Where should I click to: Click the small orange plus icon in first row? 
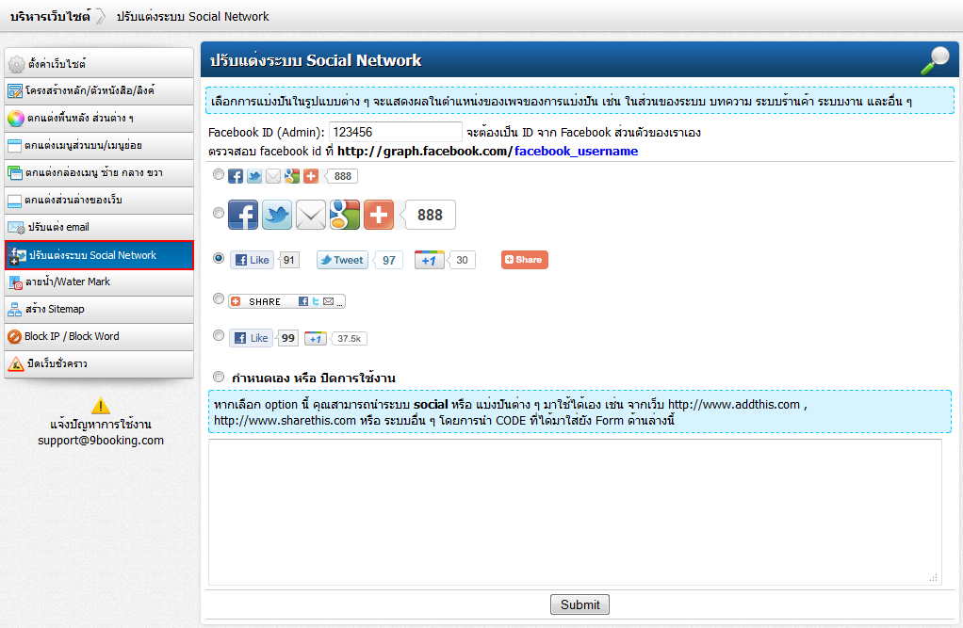pyautogui.click(x=311, y=176)
